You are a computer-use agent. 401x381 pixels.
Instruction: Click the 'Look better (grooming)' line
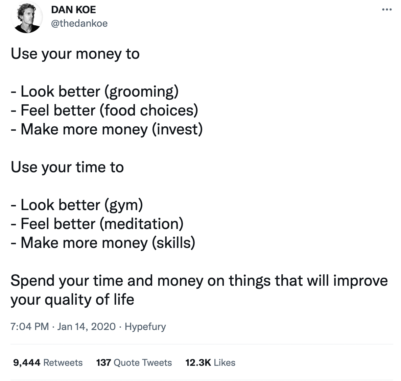pos(95,92)
